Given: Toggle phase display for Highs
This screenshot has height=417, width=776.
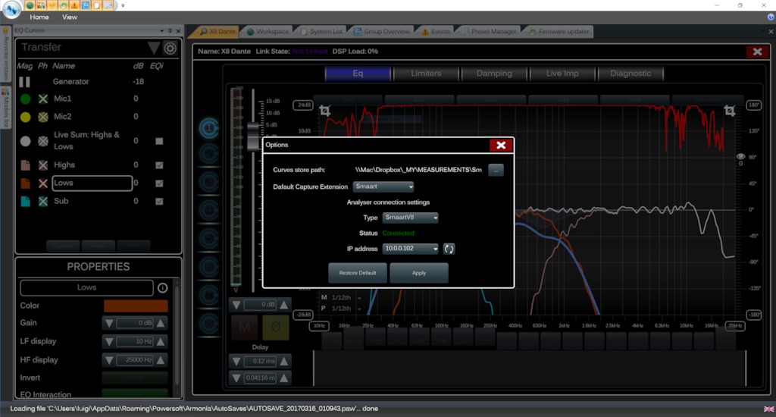Looking at the screenshot, I should 43,165.
